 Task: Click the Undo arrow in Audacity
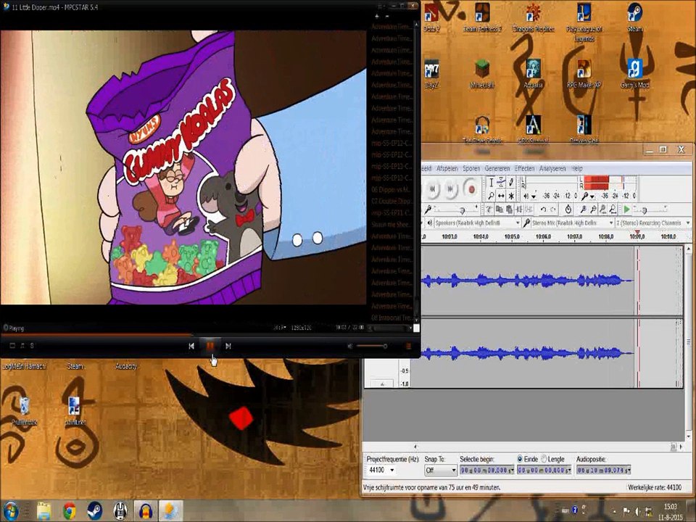coord(543,210)
